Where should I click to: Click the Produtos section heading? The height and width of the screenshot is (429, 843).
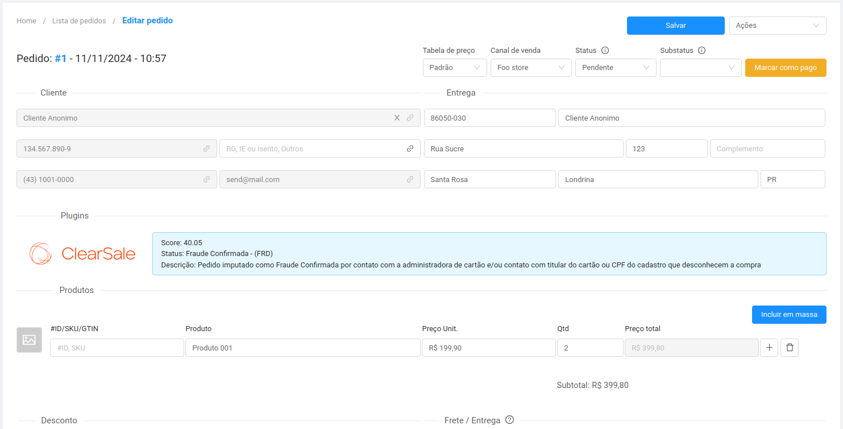(77, 290)
